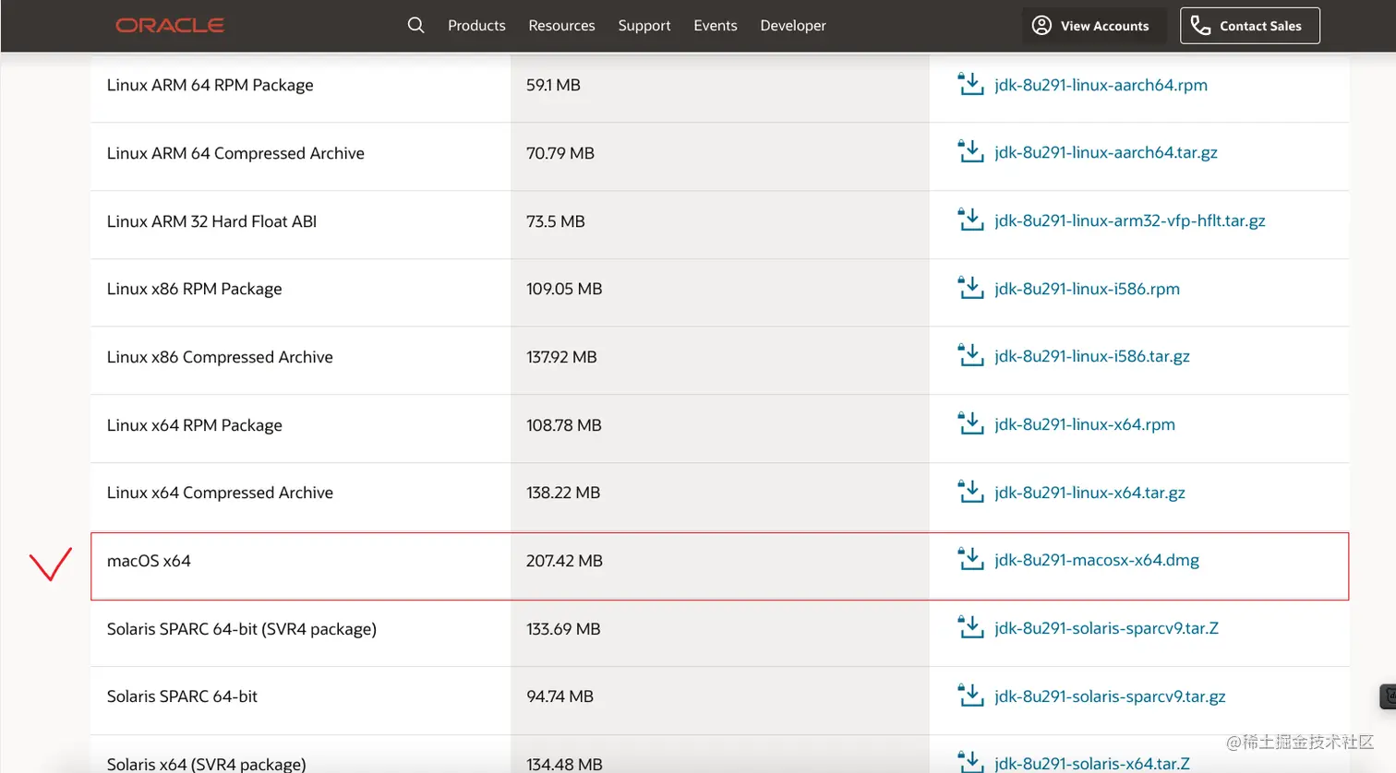Click download icon for jdk-8u291-linux-x64.tar.gz

pos(970,493)
